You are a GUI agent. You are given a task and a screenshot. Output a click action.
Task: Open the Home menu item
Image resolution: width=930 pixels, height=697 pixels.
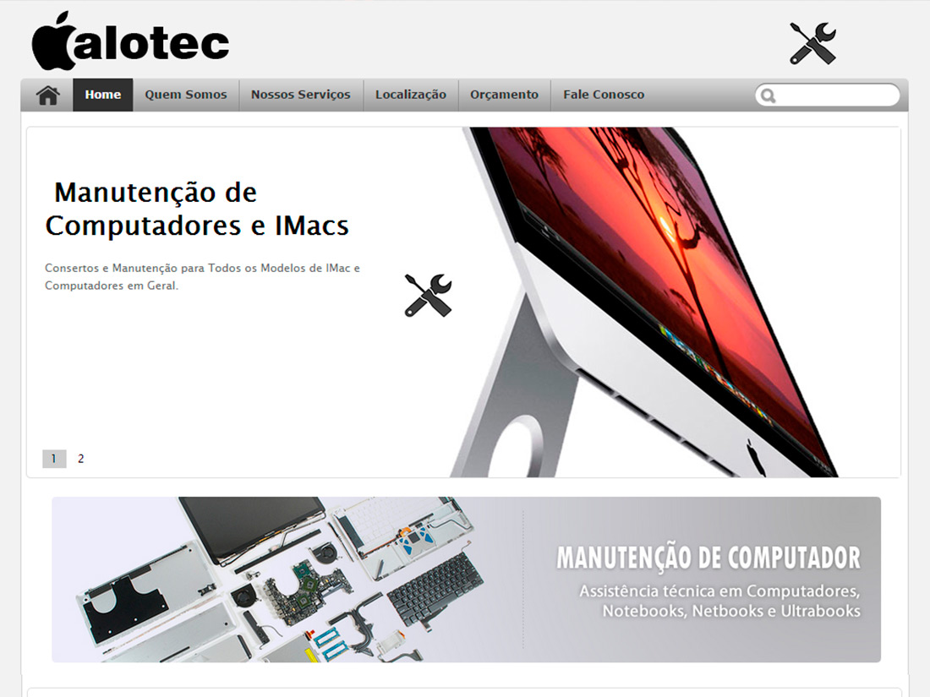point(102,95)
